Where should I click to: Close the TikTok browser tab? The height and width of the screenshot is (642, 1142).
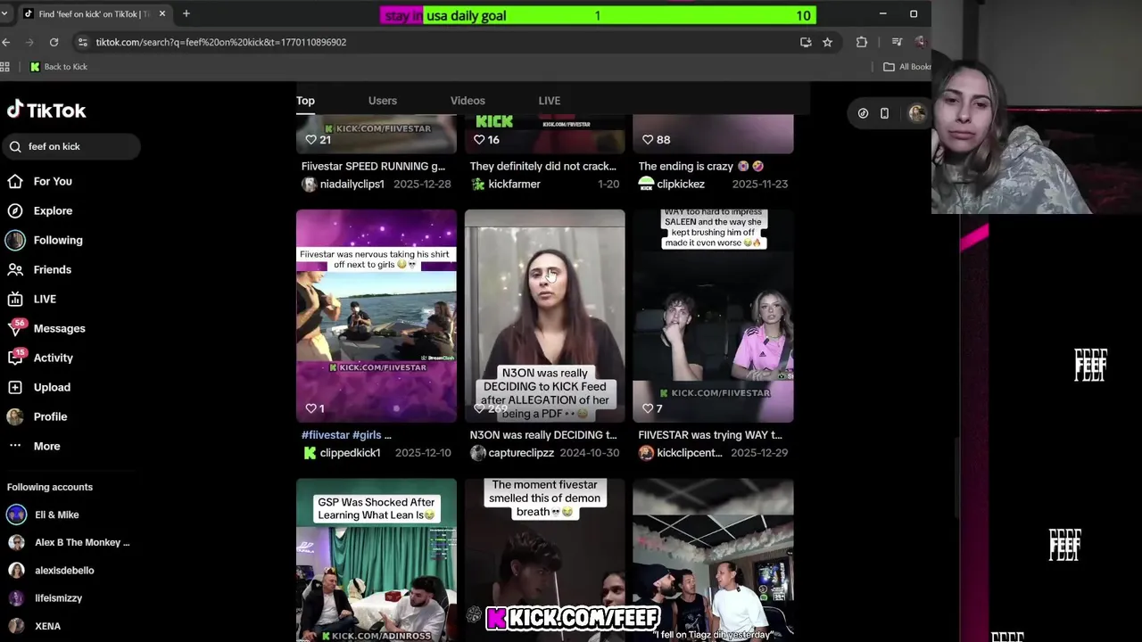[161, 13]
